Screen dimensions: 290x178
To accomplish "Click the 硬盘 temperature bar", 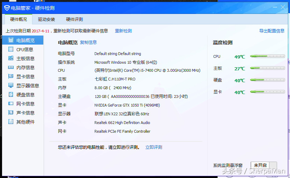I will (x=267, y=80).
